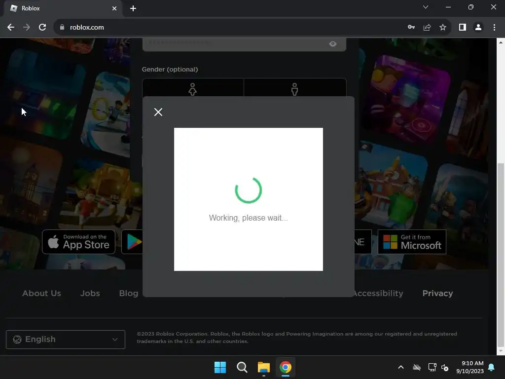The height and width of the screenshot is (379, 505).
Task: Open File Explorer from taskbar
Action: click(264, 367)
